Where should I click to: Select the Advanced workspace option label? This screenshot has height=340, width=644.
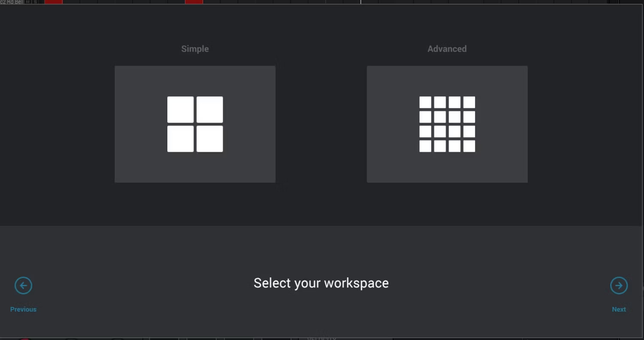point(447,49)
